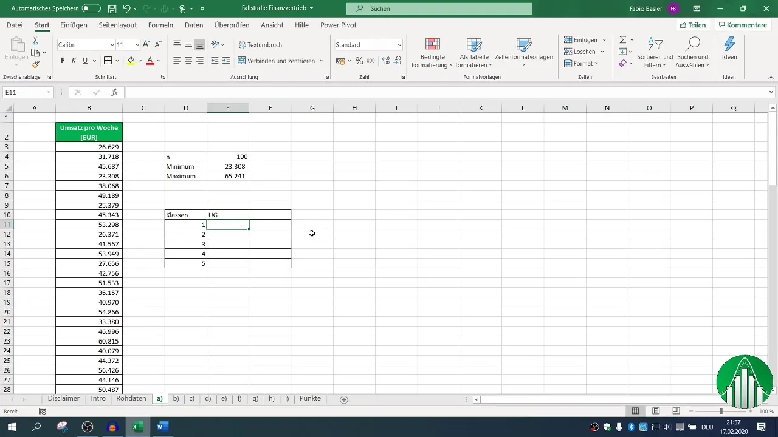This screenshot has height=437, width=778.
Task: Open Excel from Windows taskbar
Action: pos(138,427)
